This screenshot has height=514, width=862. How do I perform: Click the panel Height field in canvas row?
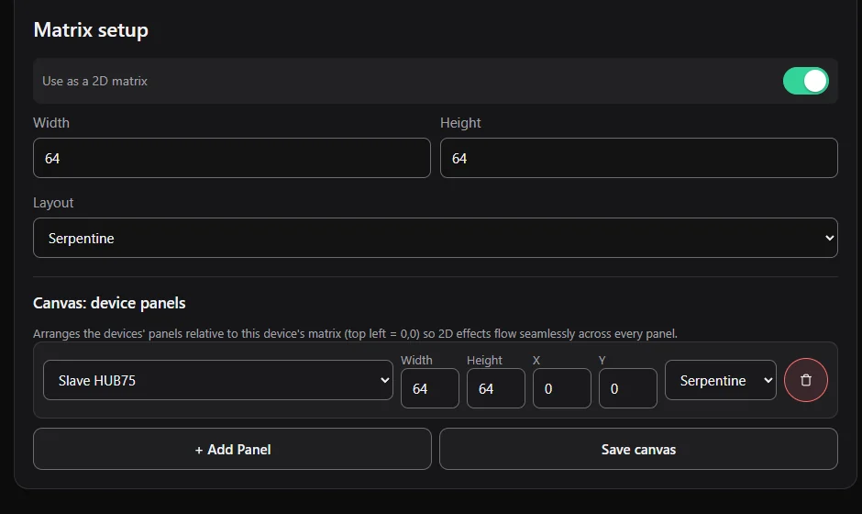click(x=496, y=388)
